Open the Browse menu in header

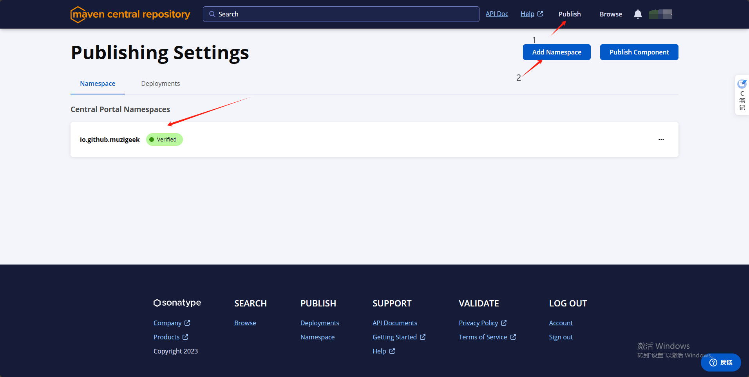pos(611,14)
